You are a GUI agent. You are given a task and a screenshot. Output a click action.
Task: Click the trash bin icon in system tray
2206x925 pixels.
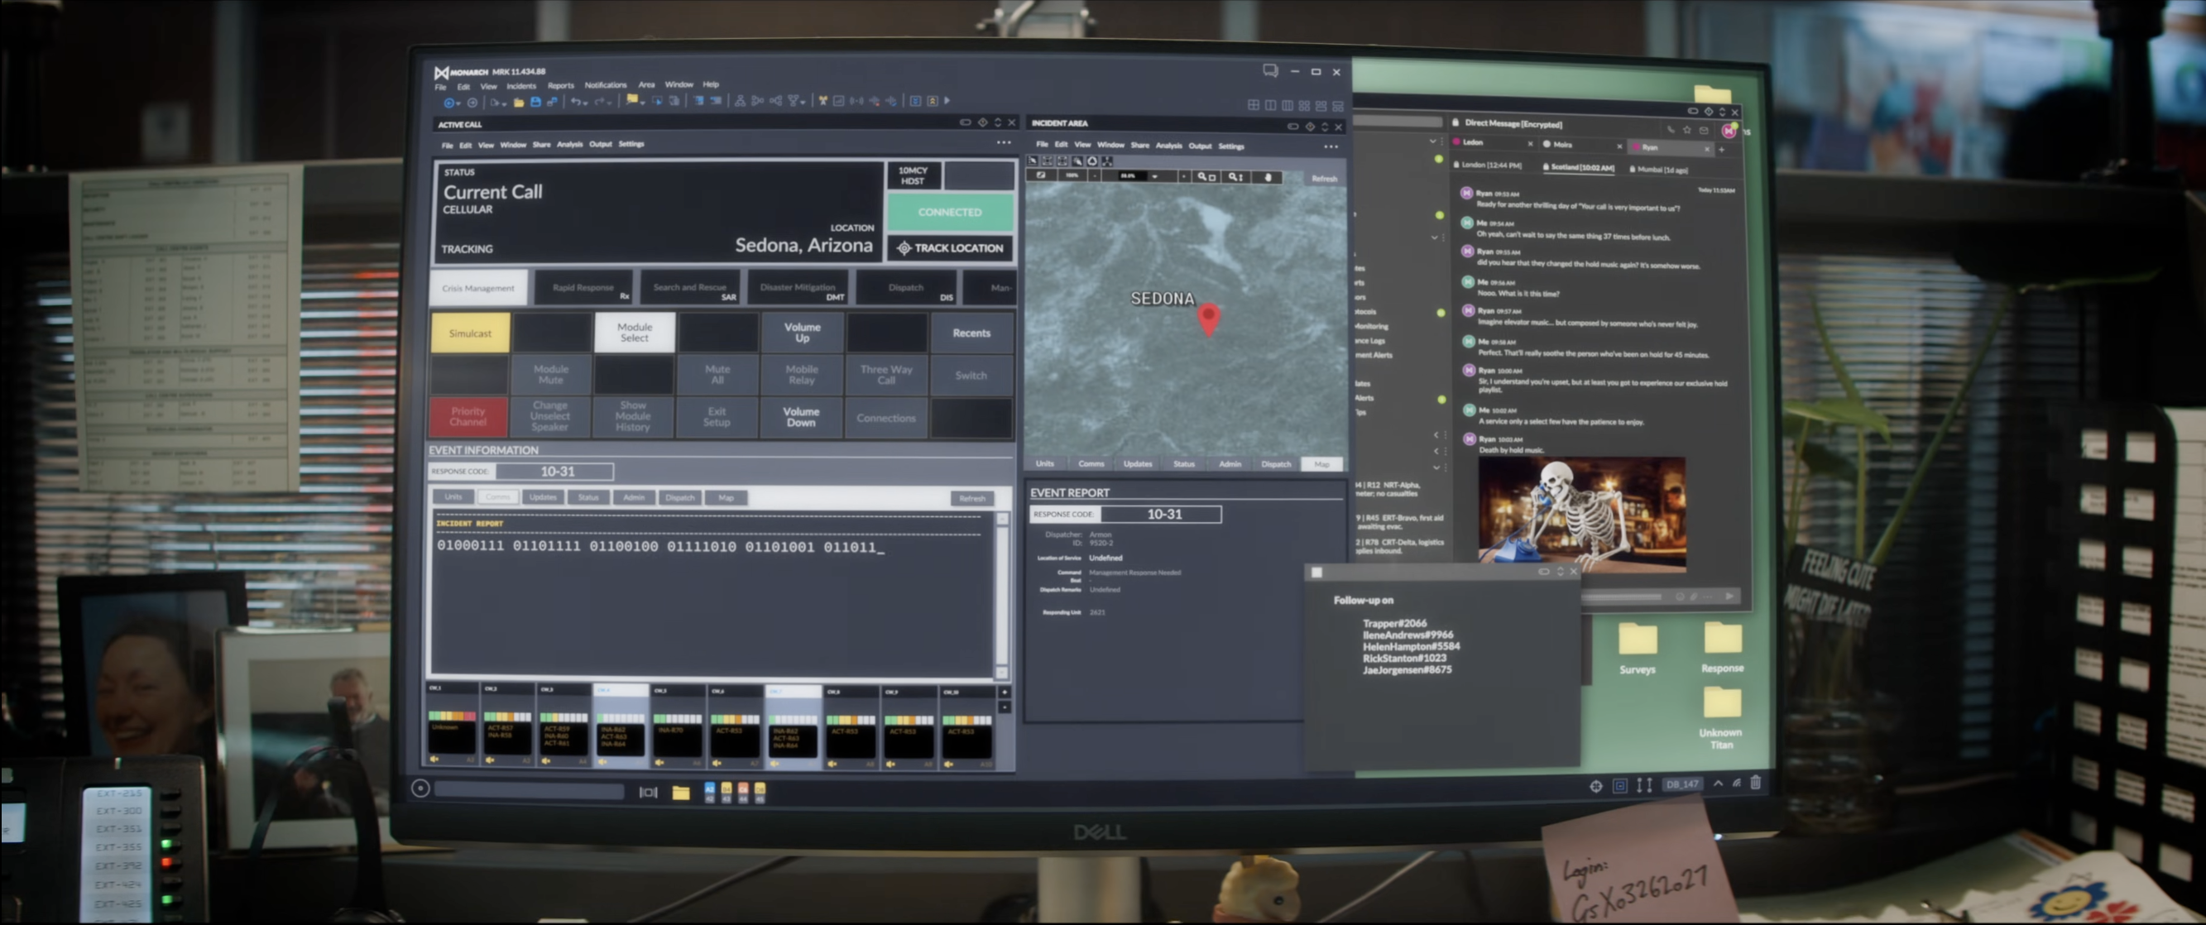1756,782
